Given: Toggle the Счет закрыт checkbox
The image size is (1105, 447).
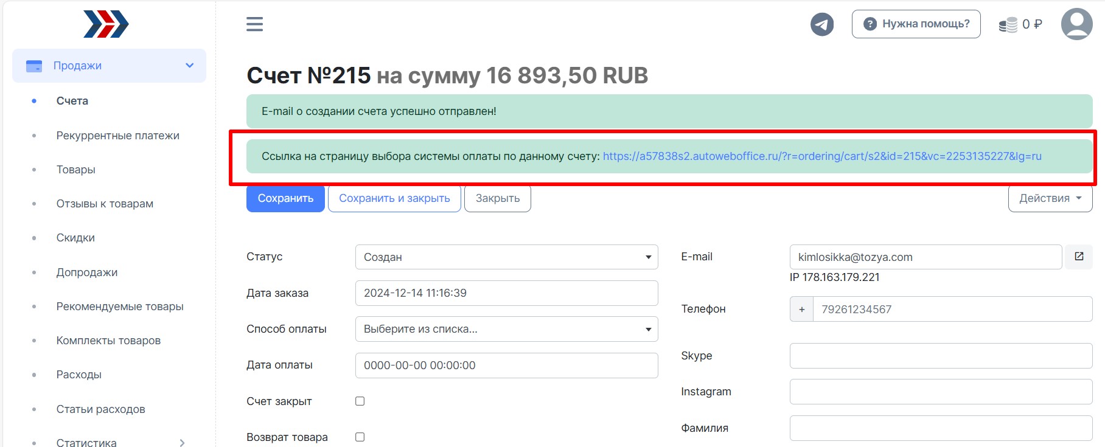Looking at the screenshot, I should [360, 401].
